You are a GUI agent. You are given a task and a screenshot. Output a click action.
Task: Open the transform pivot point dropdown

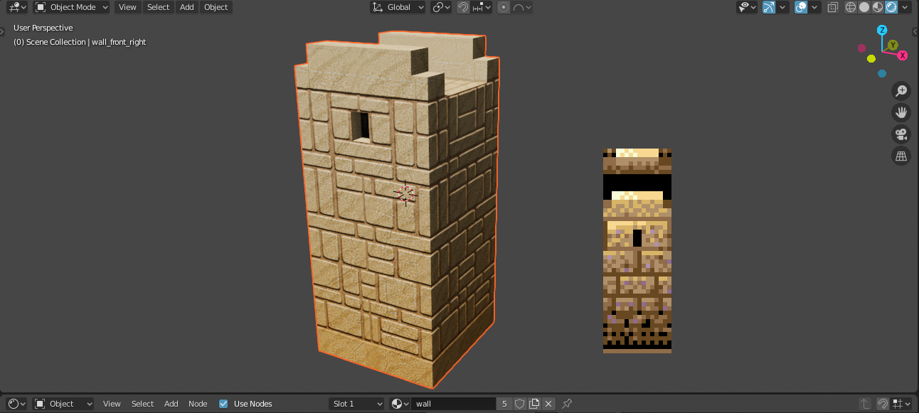coord(441,7)
